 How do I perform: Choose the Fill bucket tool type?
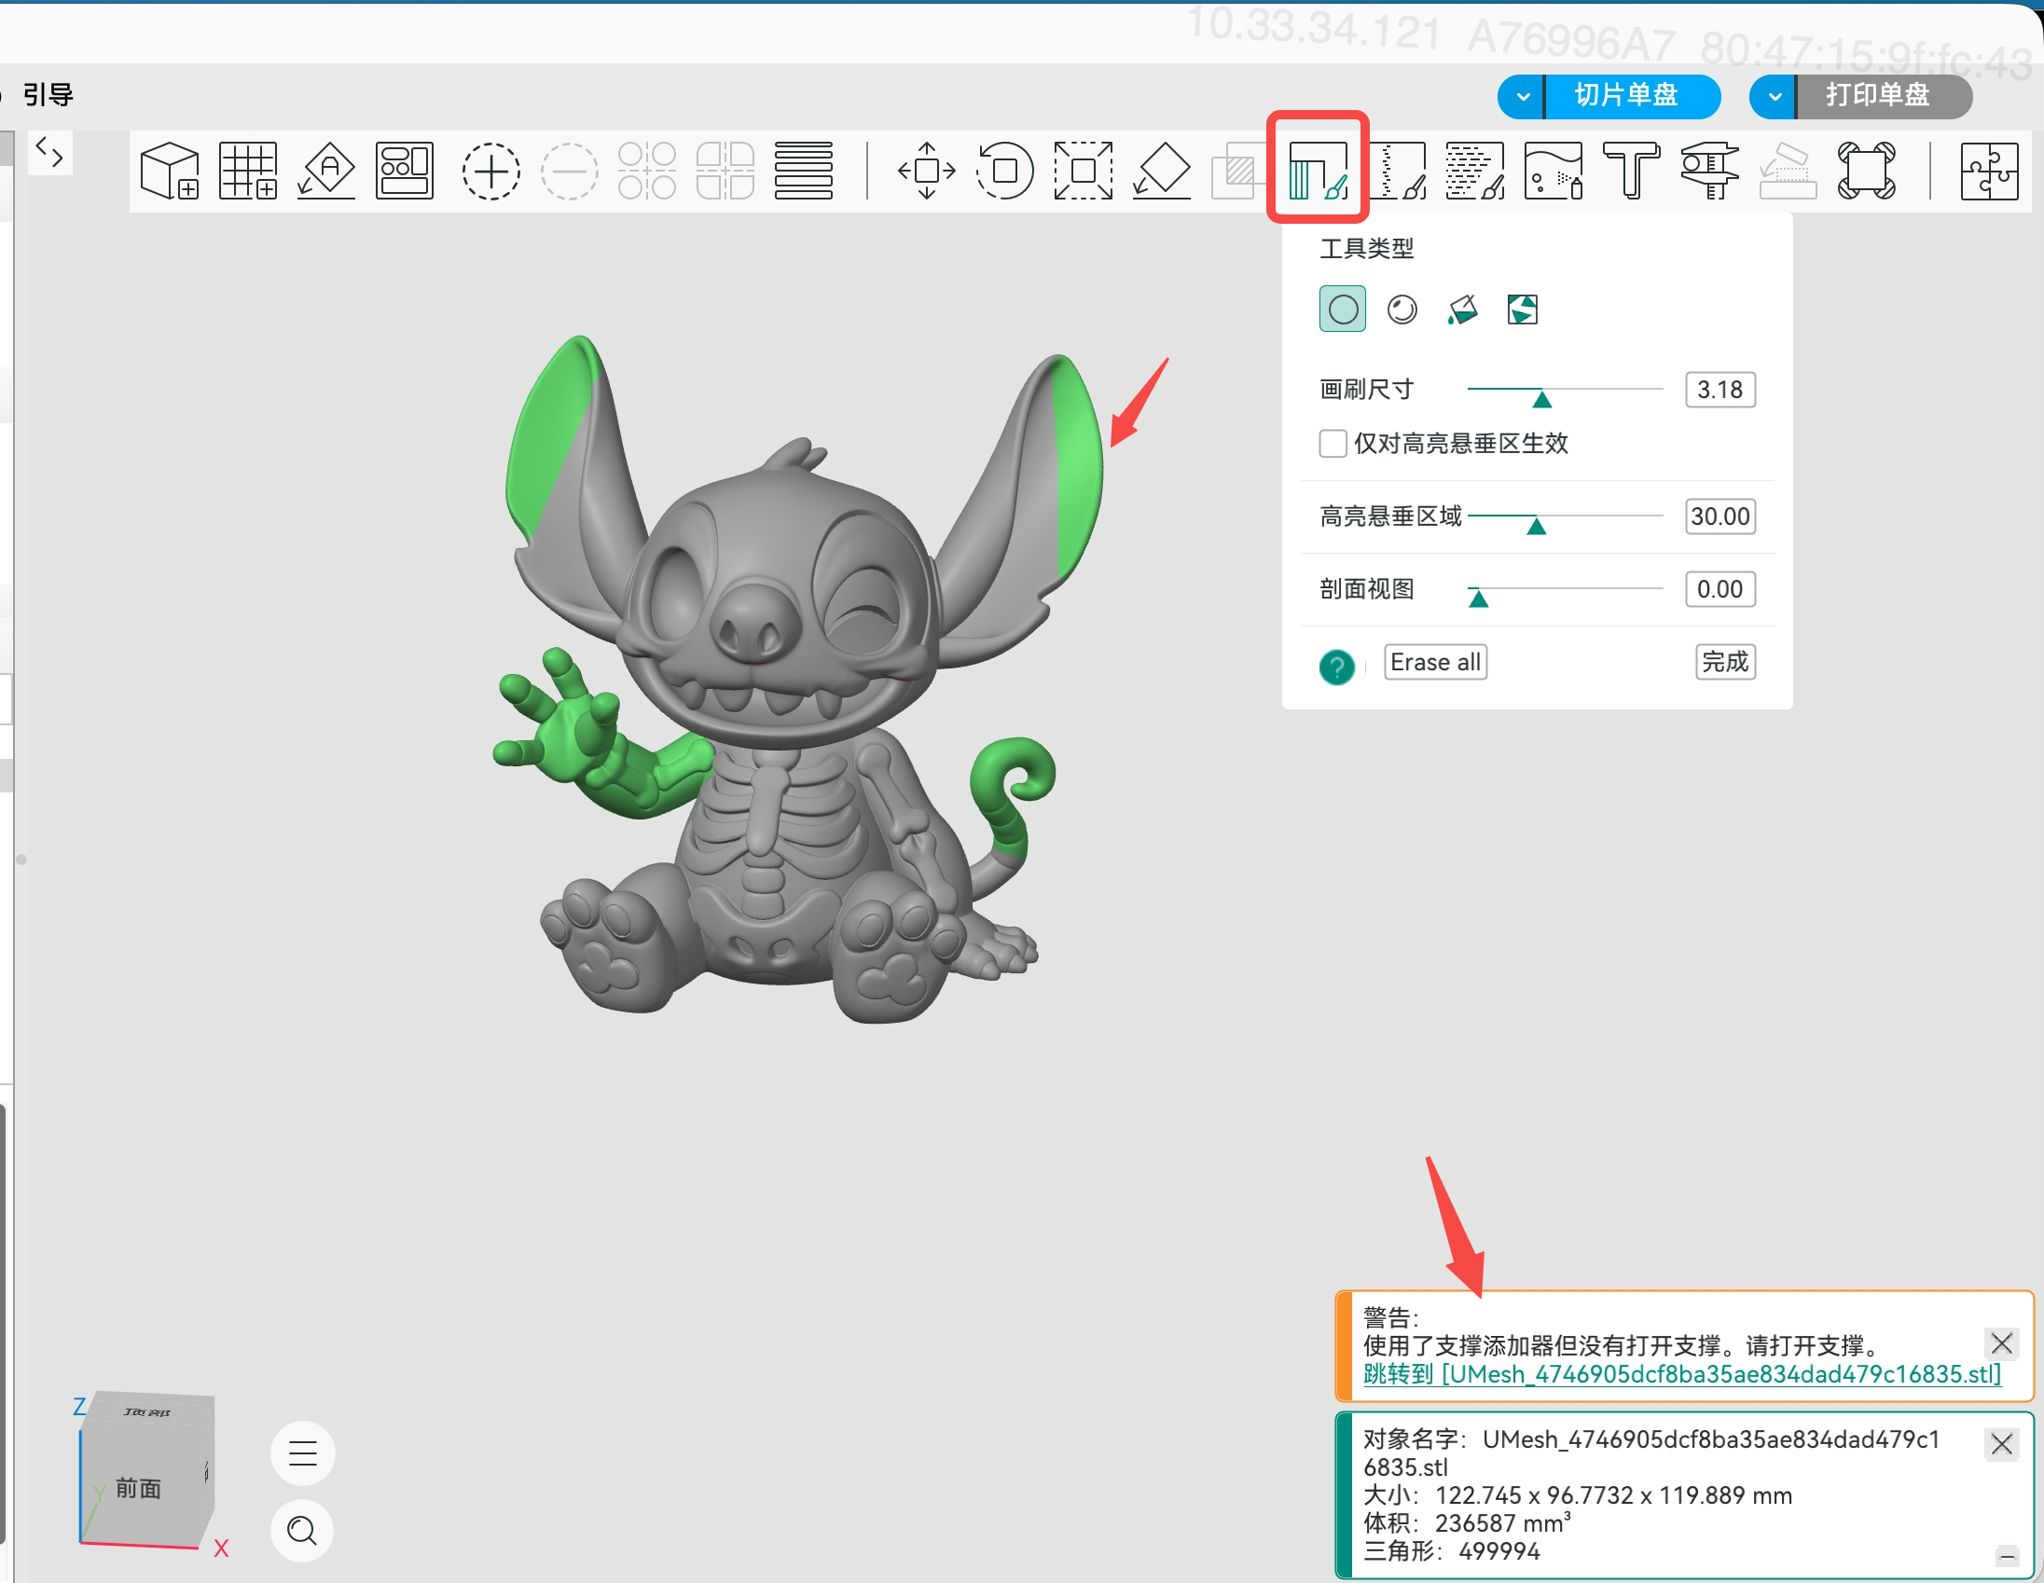coord(1462,309)
